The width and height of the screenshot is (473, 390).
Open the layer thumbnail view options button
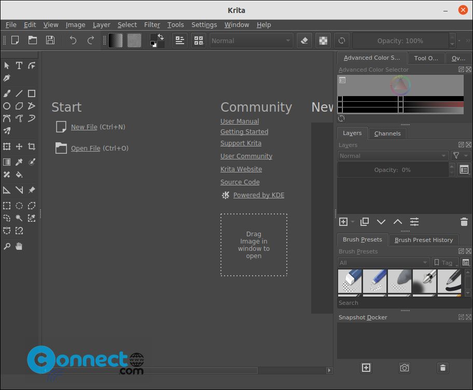tap(464, 170)
